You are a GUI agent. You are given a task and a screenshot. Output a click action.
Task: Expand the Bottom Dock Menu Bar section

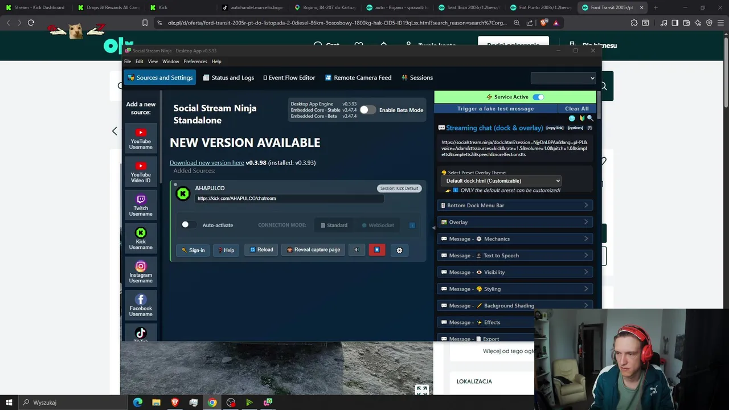tap(515, 206)
